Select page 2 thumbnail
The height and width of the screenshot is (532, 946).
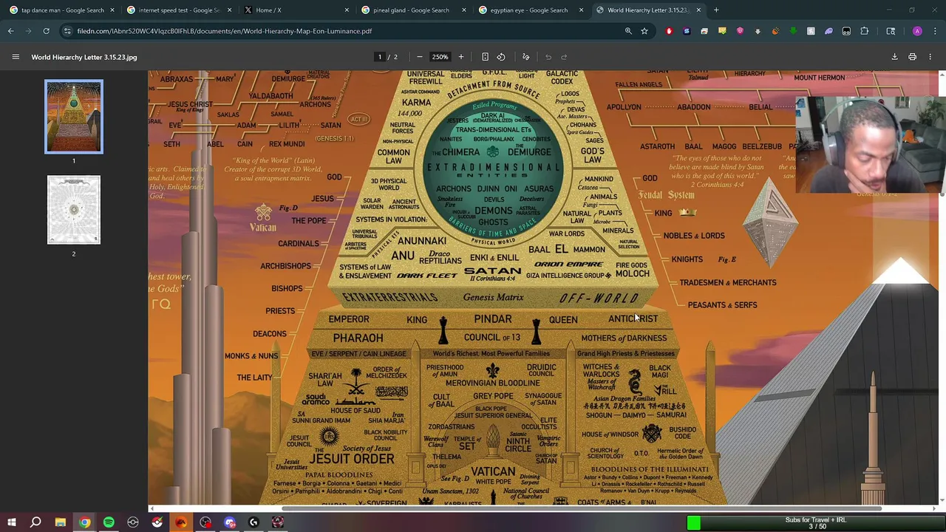click(x=74, y=210)
